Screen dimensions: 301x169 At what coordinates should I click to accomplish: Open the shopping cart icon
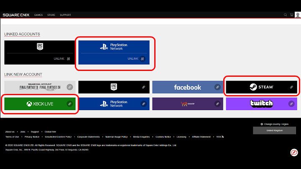[291, 15]
